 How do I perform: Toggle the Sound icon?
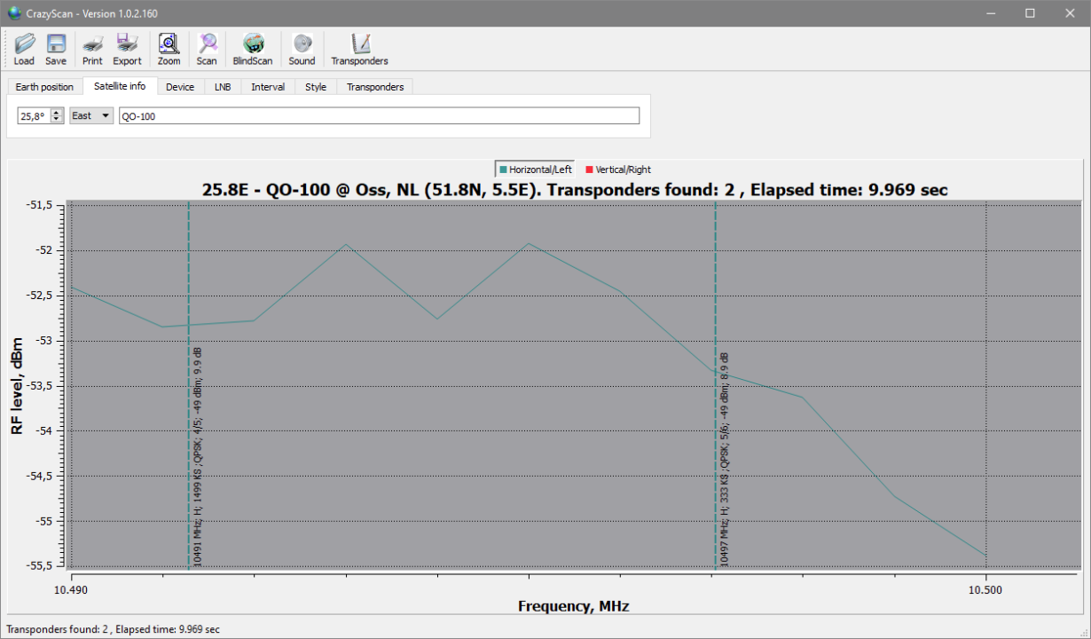[x=302, y=49]
